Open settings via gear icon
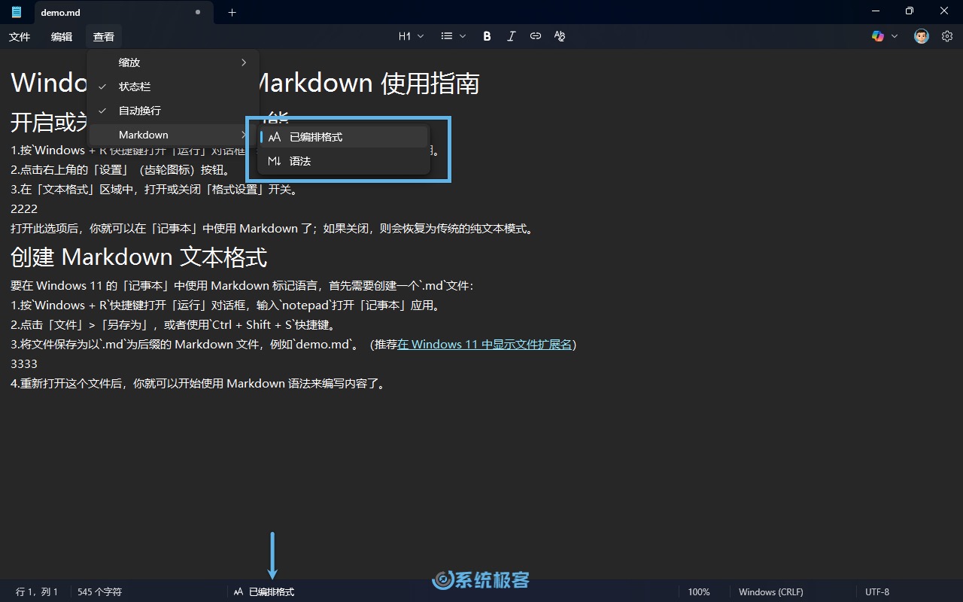Screen dimensions: 963x602 pyautogui.click(x=947, y=36)
